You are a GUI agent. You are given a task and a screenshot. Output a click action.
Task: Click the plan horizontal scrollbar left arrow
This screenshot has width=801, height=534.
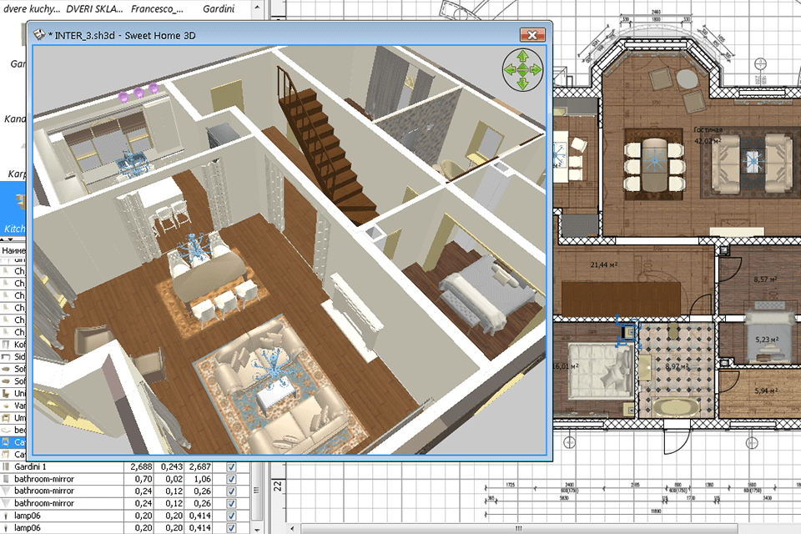pyautogui.click(x=292, y=528)
